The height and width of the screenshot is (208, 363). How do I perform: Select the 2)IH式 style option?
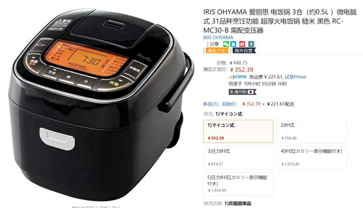311,131
